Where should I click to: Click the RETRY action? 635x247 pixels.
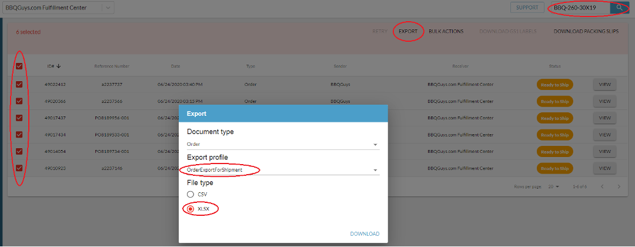pos(380,32)
